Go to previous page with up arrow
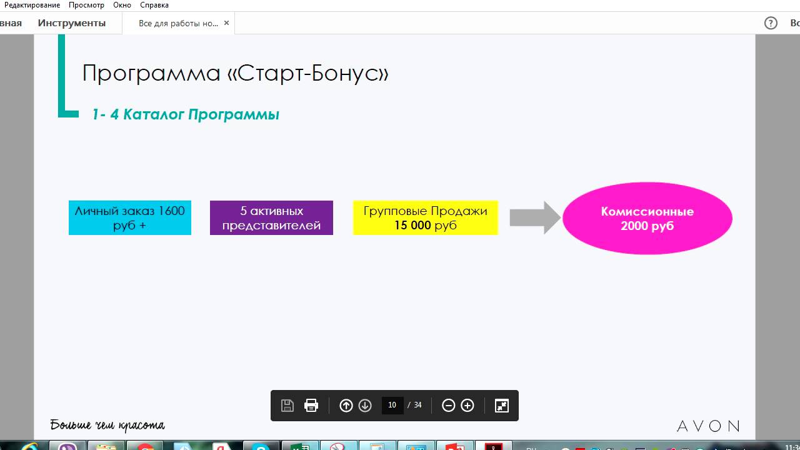 click(346, 406)
